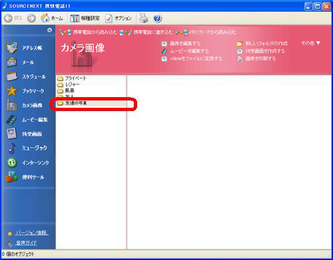Click the printer icon in the toolbar
The width and height of the screenshot is (333, 260).
pos(144,18)
